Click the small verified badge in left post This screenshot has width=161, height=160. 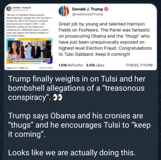click(30, 8)
